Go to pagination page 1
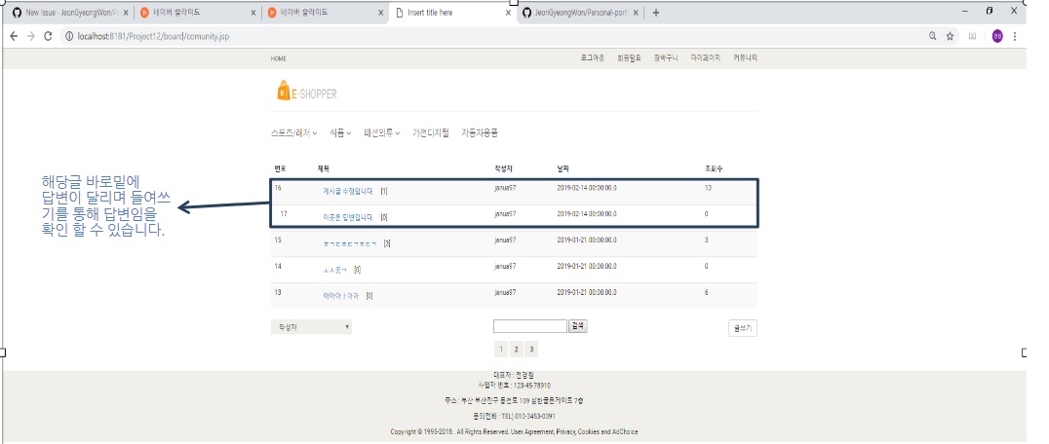The height and width of the screenshot is (444, 1049). [x=502, y=350]
